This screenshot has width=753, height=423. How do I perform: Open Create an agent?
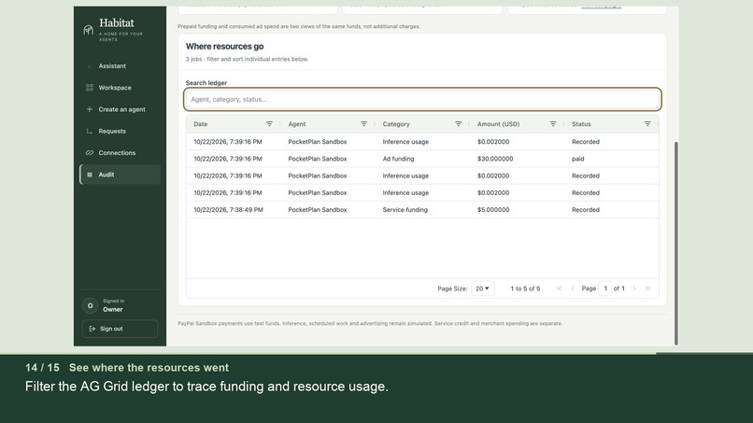(121, 109)
